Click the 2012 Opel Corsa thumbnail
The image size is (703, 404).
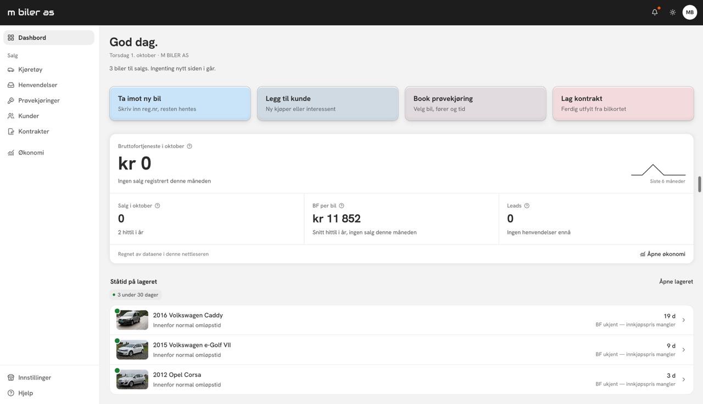(x=132, y=379)
